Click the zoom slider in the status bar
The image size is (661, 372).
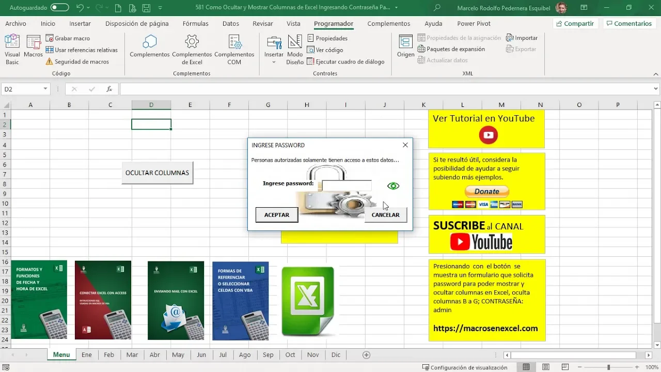tap(608, 367)
